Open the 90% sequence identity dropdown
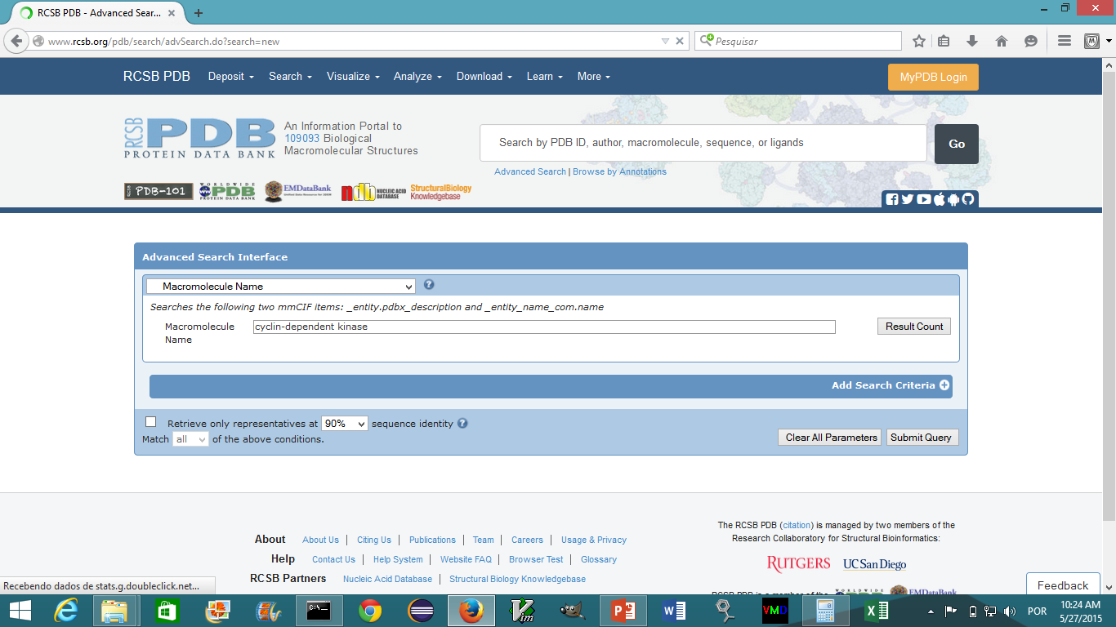 click(x=345, y=424)
